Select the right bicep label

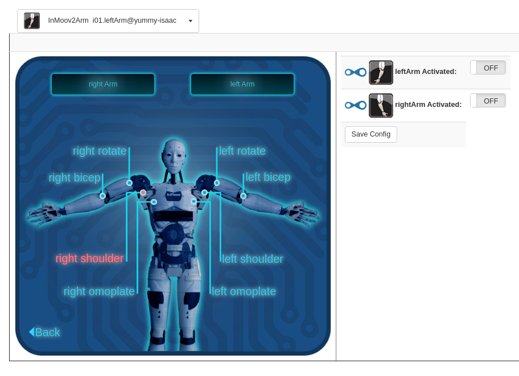click(75, 177)
